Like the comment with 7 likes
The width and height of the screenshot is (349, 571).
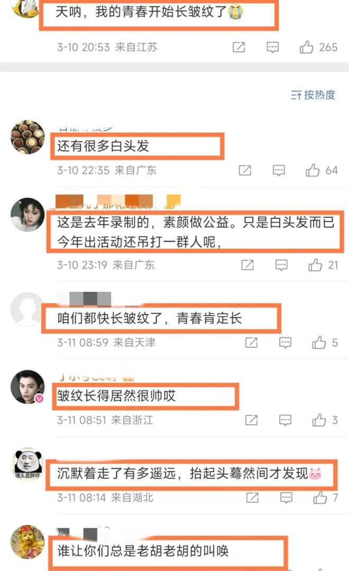click(x=320, y=498)
